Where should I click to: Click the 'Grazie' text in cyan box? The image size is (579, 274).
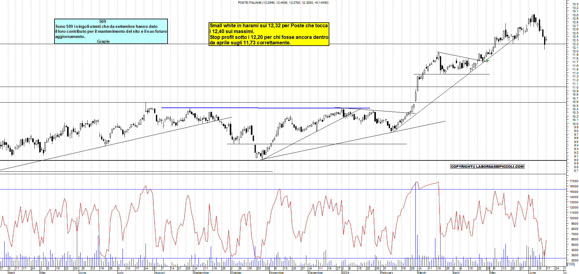(x=103, y=41)
